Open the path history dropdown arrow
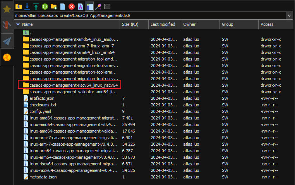This screenshot has height=185, width=295. [x=289, y=15]
